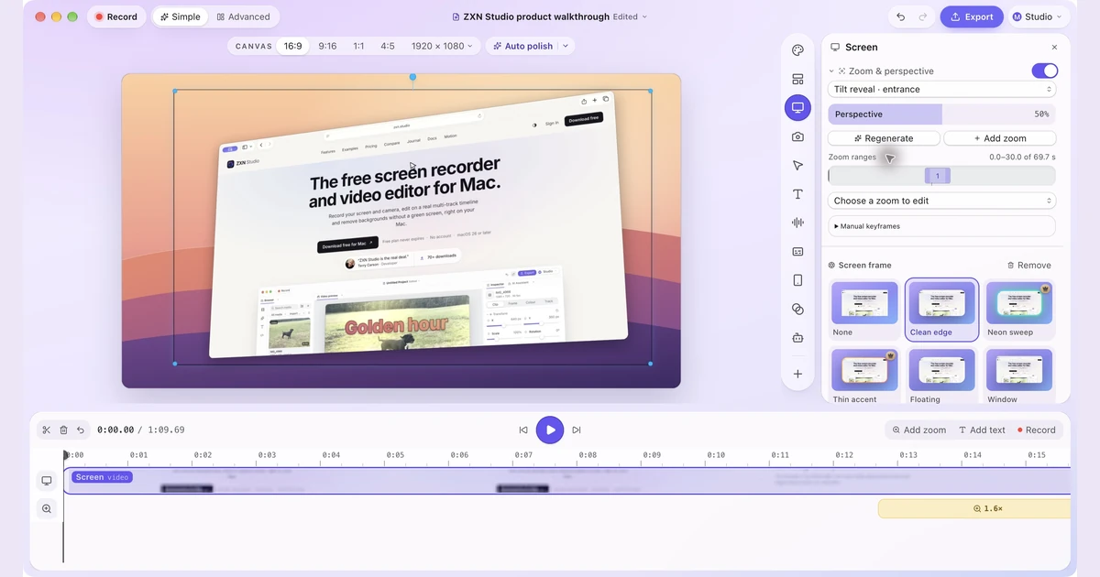
Task: Choose the None screen frame
Action: [865, 310]
